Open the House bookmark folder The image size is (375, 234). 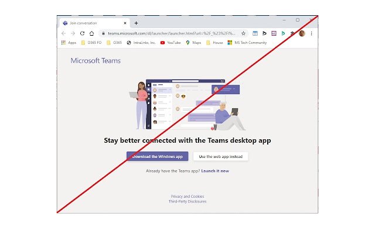[x=214, y=43]
